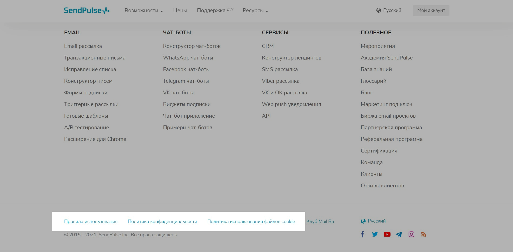
Task: Expand the Возможности dropdown menu
Action: (x=144, y=11)
